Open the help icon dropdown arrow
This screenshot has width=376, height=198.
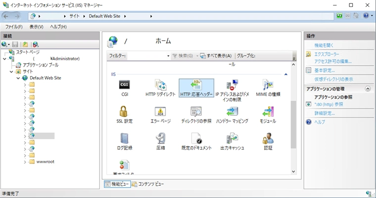point(372,16)
